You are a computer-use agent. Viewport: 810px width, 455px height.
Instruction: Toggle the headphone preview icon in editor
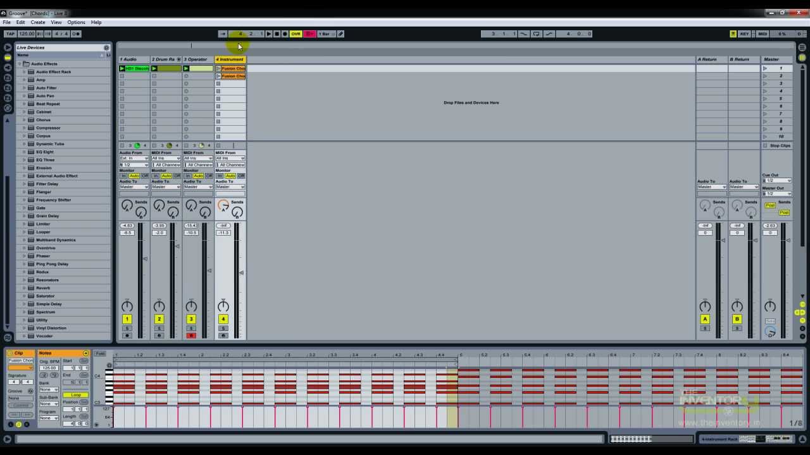tap(109, 365)
